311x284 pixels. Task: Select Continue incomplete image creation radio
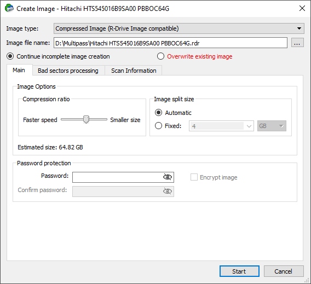[x=10, y=56]
